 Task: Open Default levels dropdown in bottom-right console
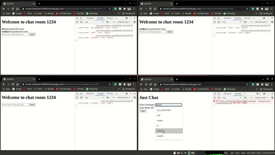[262, 98]
